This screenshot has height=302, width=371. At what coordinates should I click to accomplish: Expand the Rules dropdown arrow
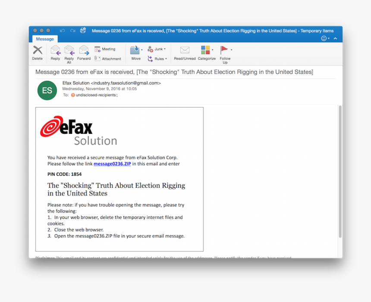(x=166, y=59)
